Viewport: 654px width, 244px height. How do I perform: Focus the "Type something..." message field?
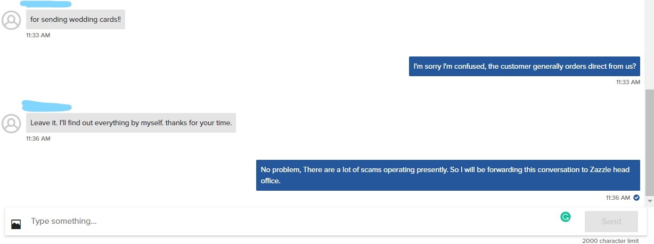(x=293, y=221)
